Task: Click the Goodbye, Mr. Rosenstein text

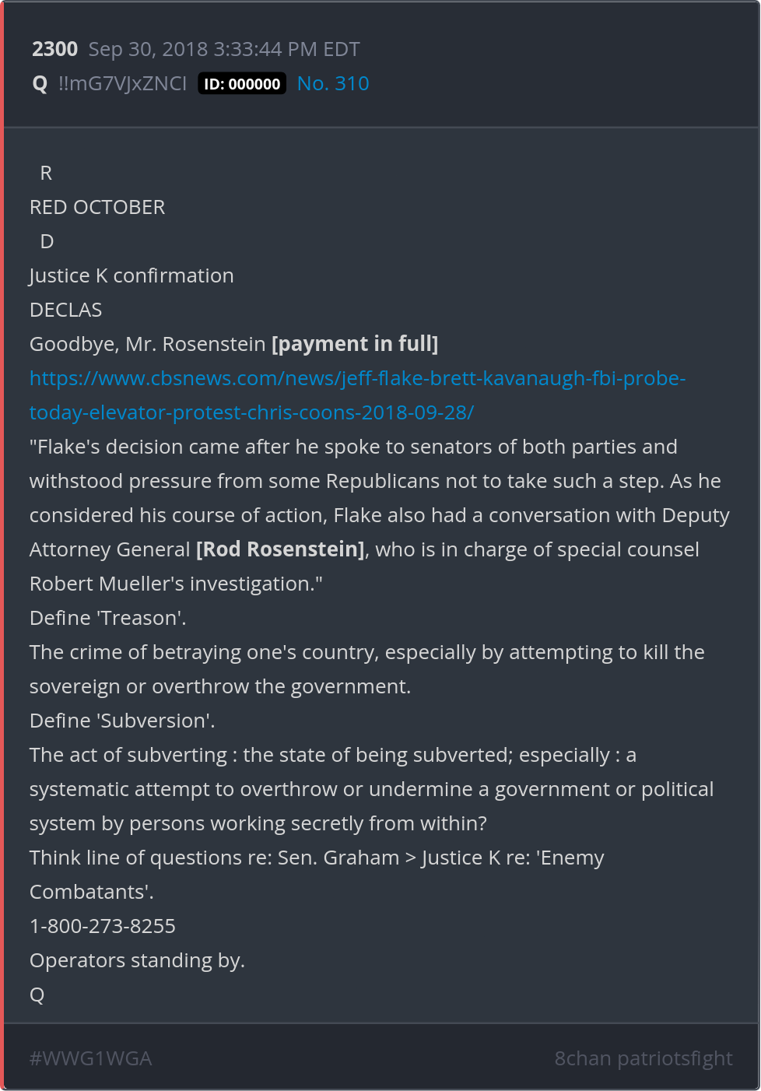Action: [x=148, y=344]
